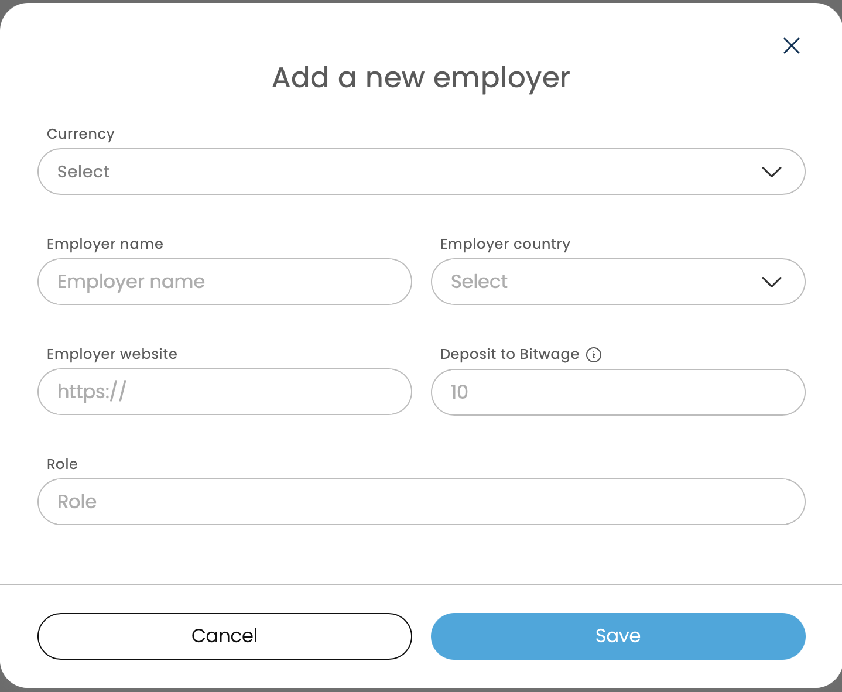Select the Deposit to Bitwage amount field
Screen dimensions: 842x692
pyautogui.click(x=618, y=392)
